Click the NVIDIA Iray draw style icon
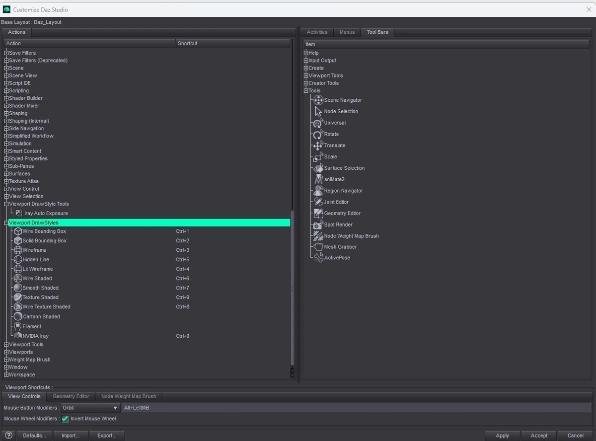This screenshot has height=441, width=596. 18,336
